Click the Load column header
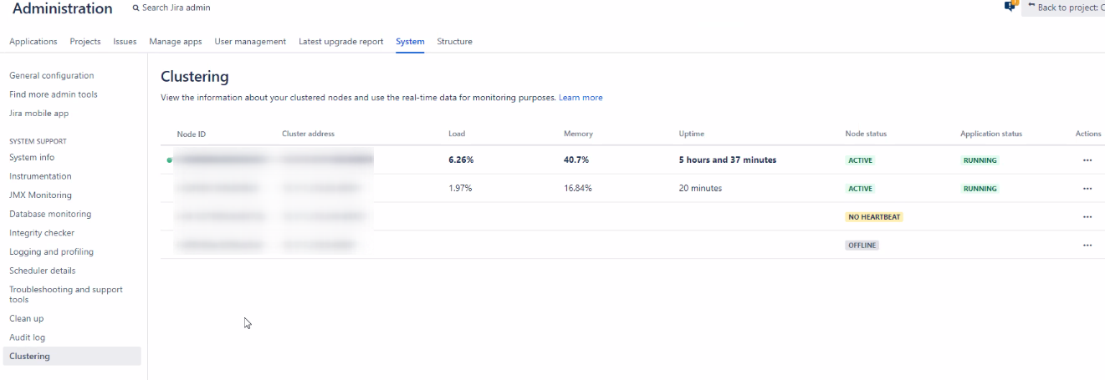1105x380 pixels. [457, 134]
